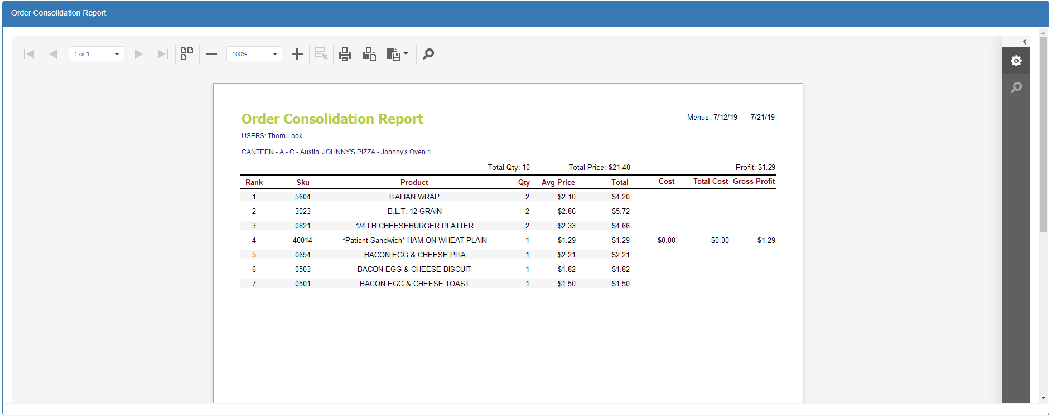Click average price '$1.82'
This screenshot has height=419, width=1052.
pyautogui.click(x=567, y=269)
